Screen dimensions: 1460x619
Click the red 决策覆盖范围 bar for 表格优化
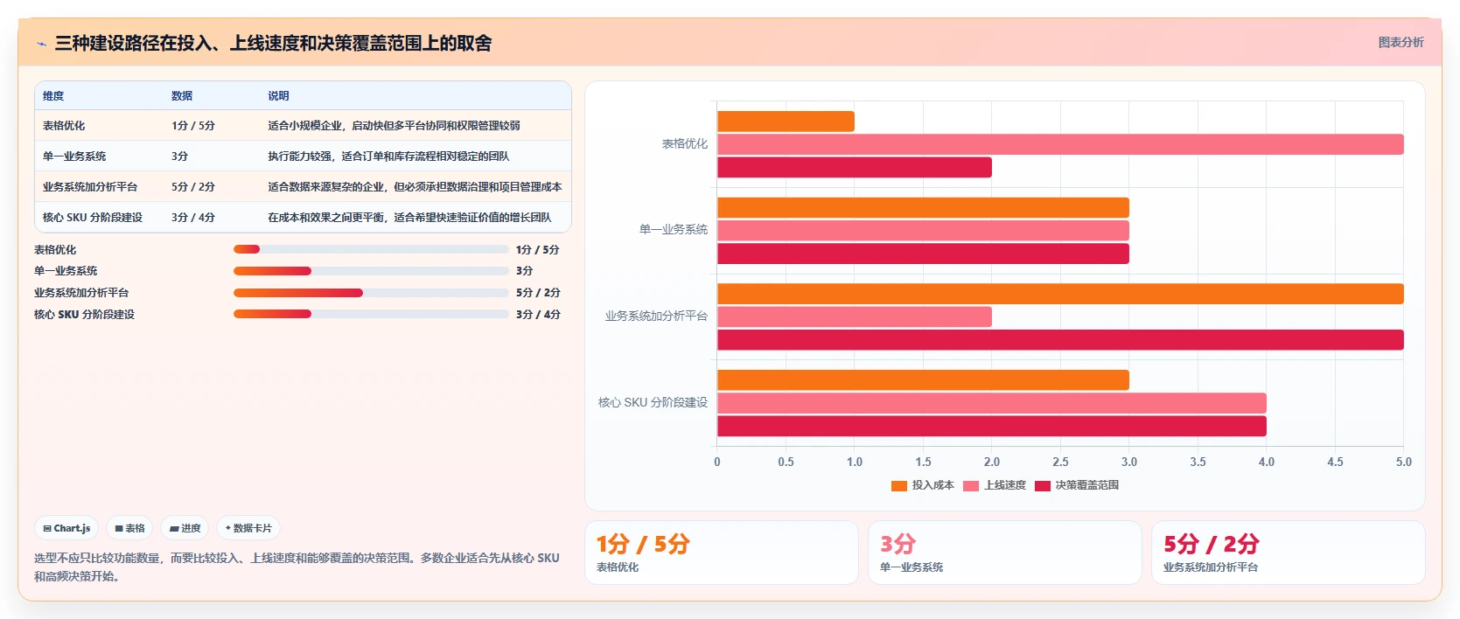pos(855,167)
